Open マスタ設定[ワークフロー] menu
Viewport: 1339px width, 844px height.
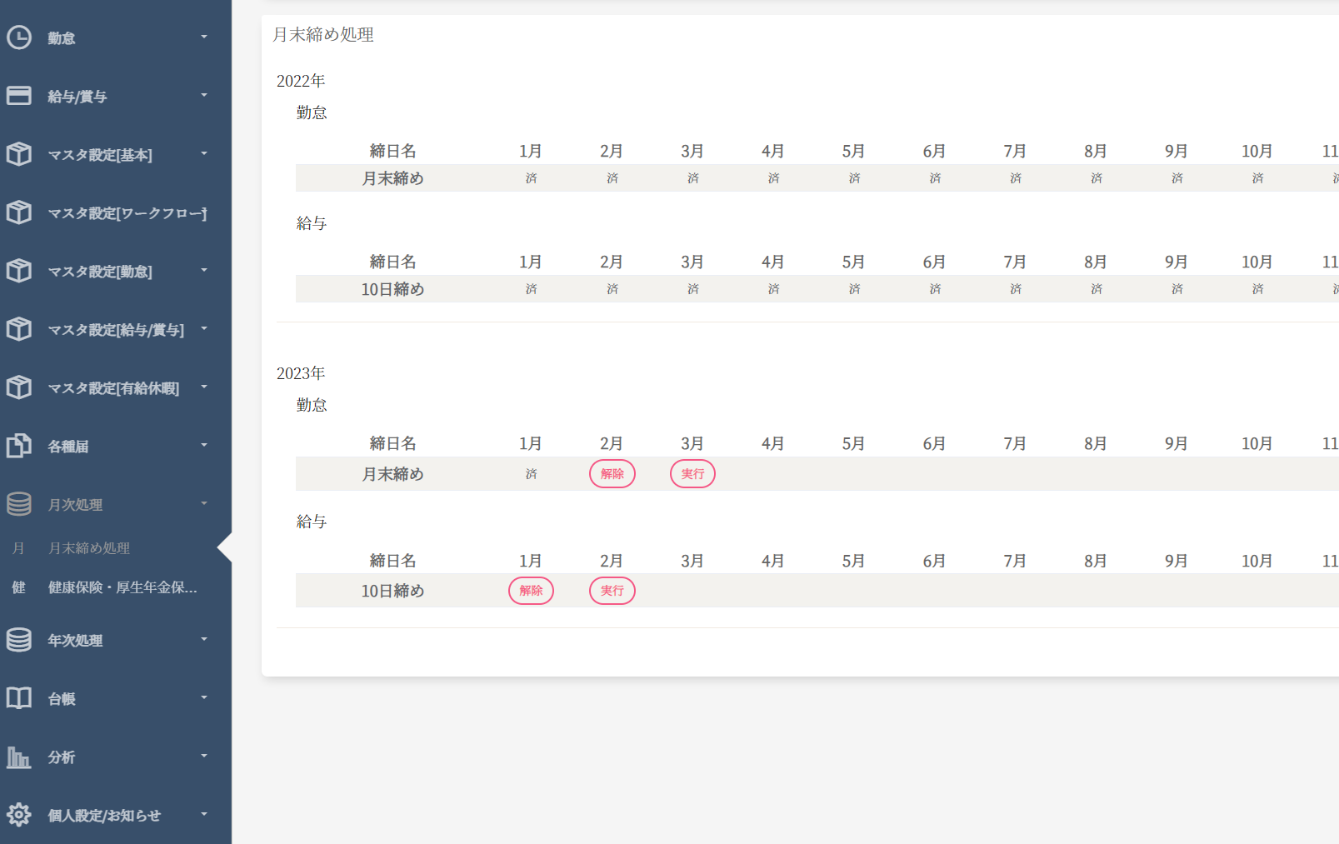coord(127,213)
